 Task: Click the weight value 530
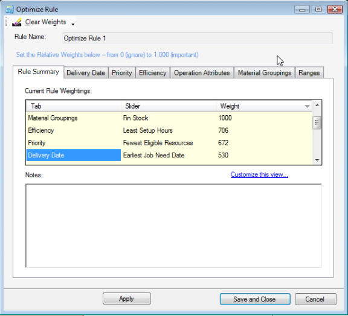click(223, 155)
